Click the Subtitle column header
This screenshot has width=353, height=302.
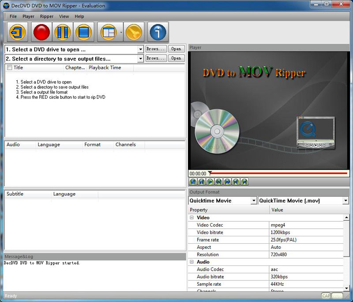(28, 194)
